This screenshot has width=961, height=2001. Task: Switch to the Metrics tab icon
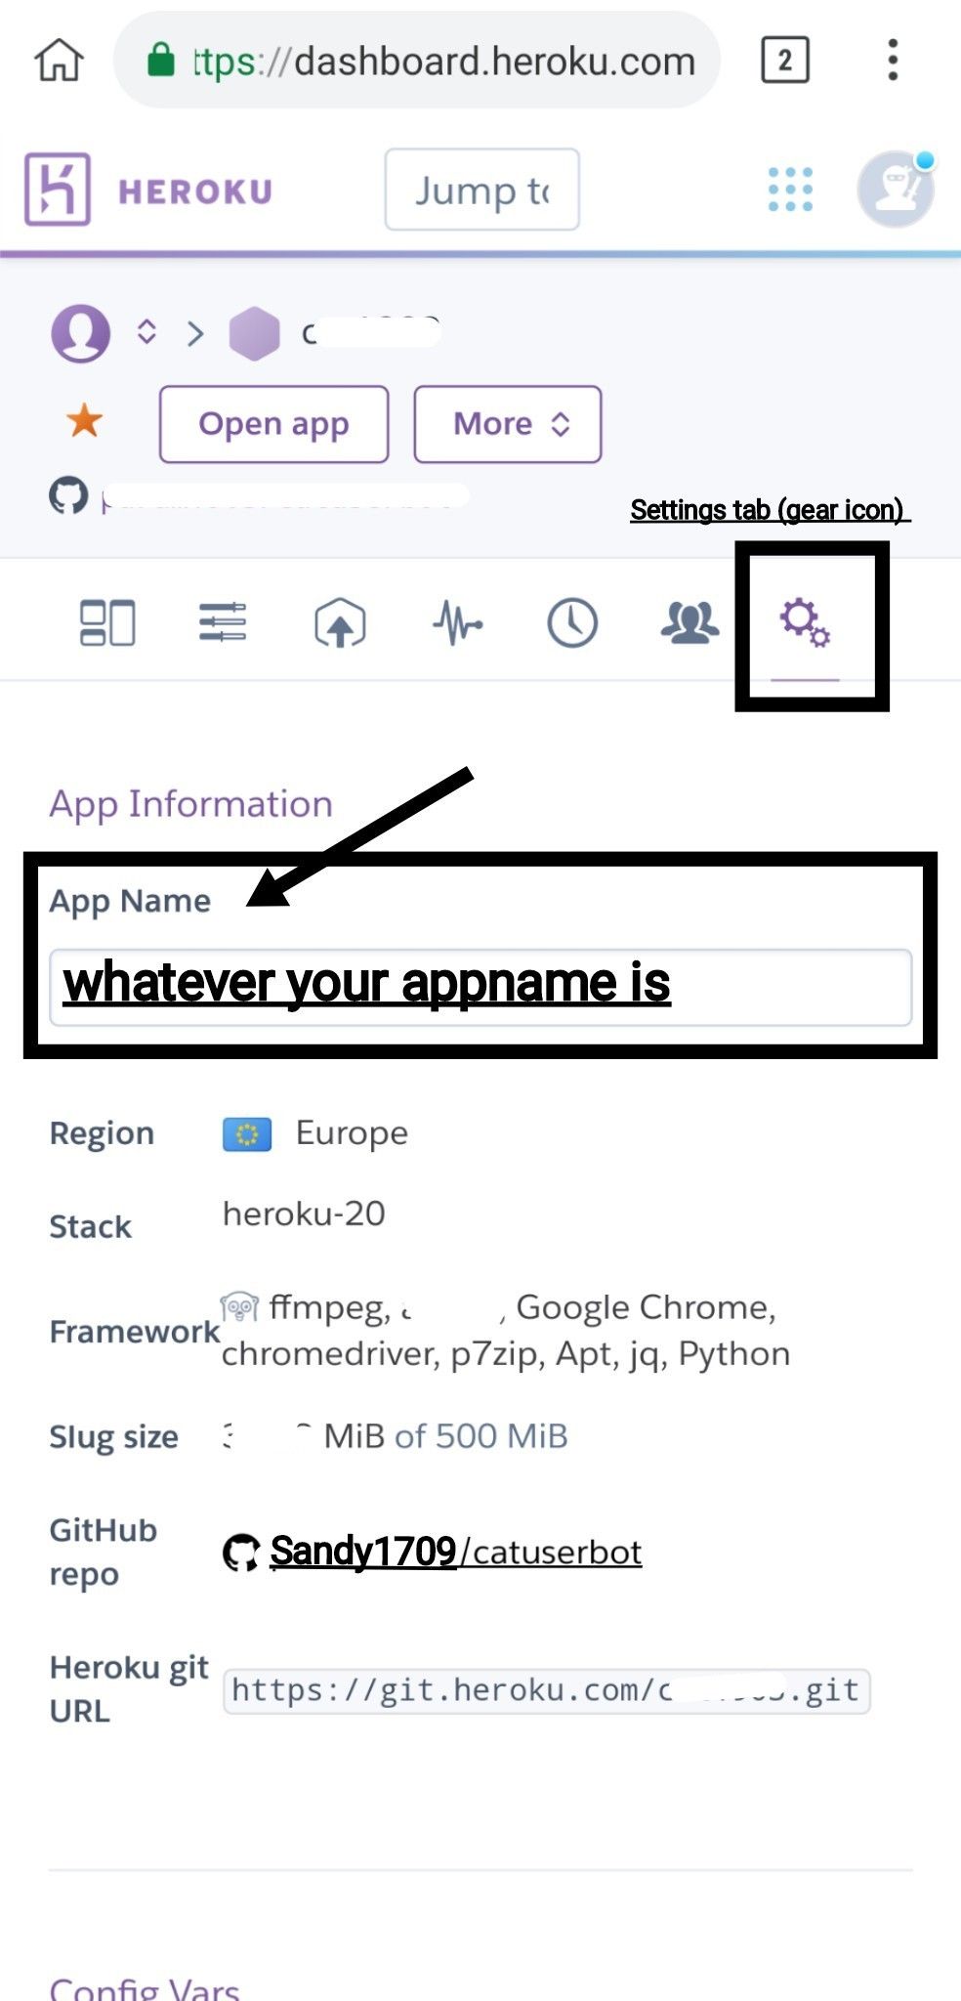pyautogui.click(x=457, y=622)
